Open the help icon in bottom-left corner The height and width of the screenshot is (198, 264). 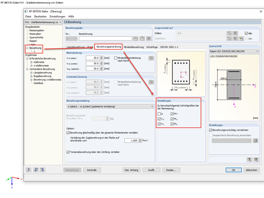[x=28, y=170]
